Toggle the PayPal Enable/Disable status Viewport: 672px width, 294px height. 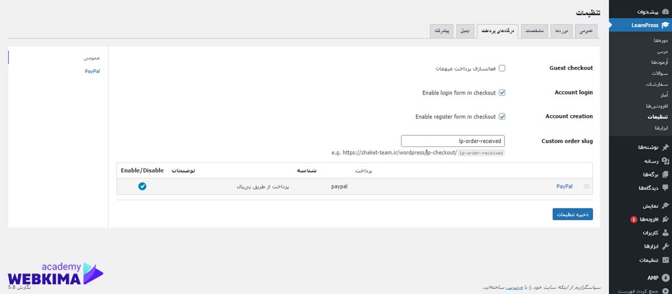pos(142,186)
